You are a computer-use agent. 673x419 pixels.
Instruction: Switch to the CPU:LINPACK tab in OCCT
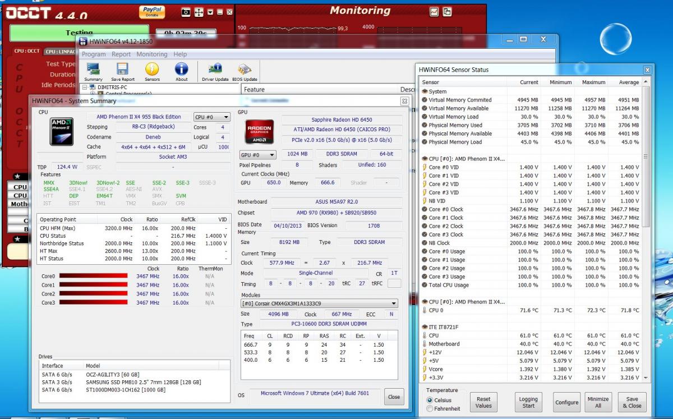click(x=60, y=52)
